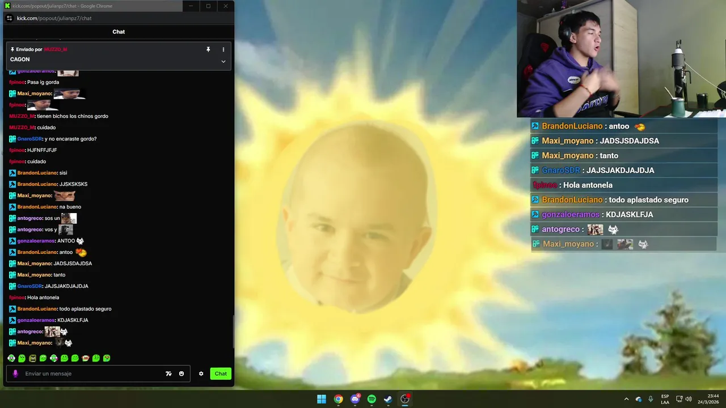Send message with Chat button
Screen dimensions: 726x408
tap(221, 373)
